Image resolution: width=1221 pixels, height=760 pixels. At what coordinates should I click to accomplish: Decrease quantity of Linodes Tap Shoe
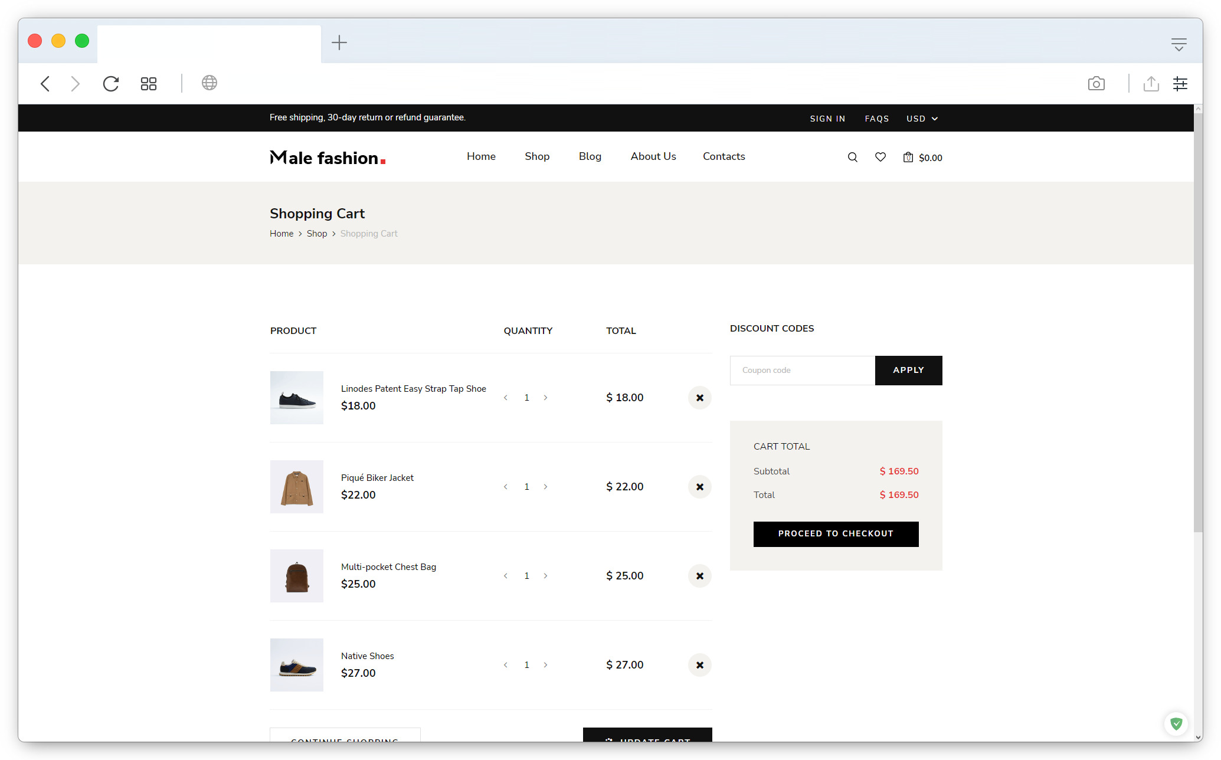[506, 398]
